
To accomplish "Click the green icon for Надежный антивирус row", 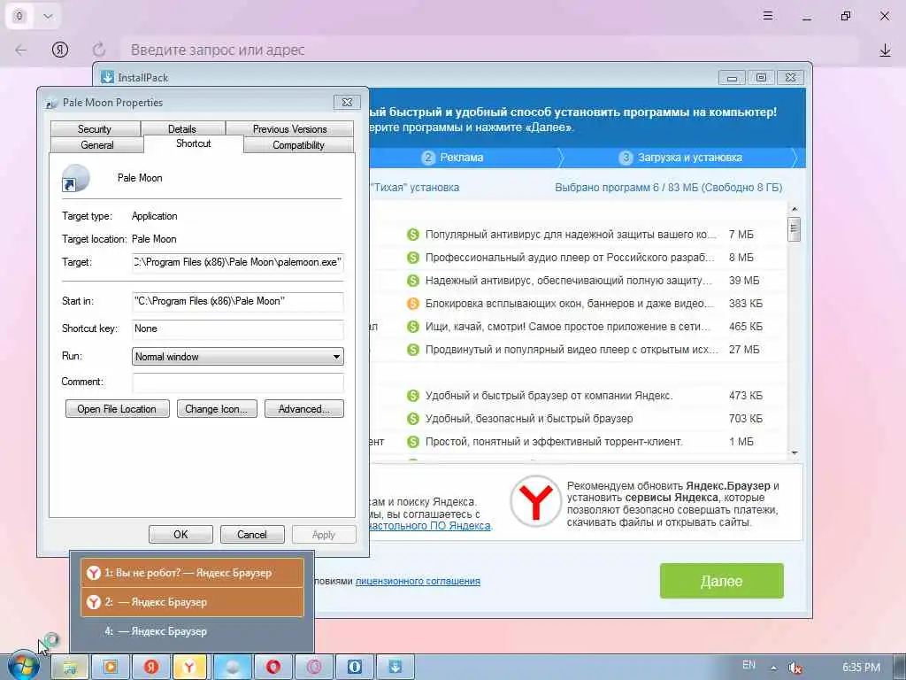I will click(412, 281).
